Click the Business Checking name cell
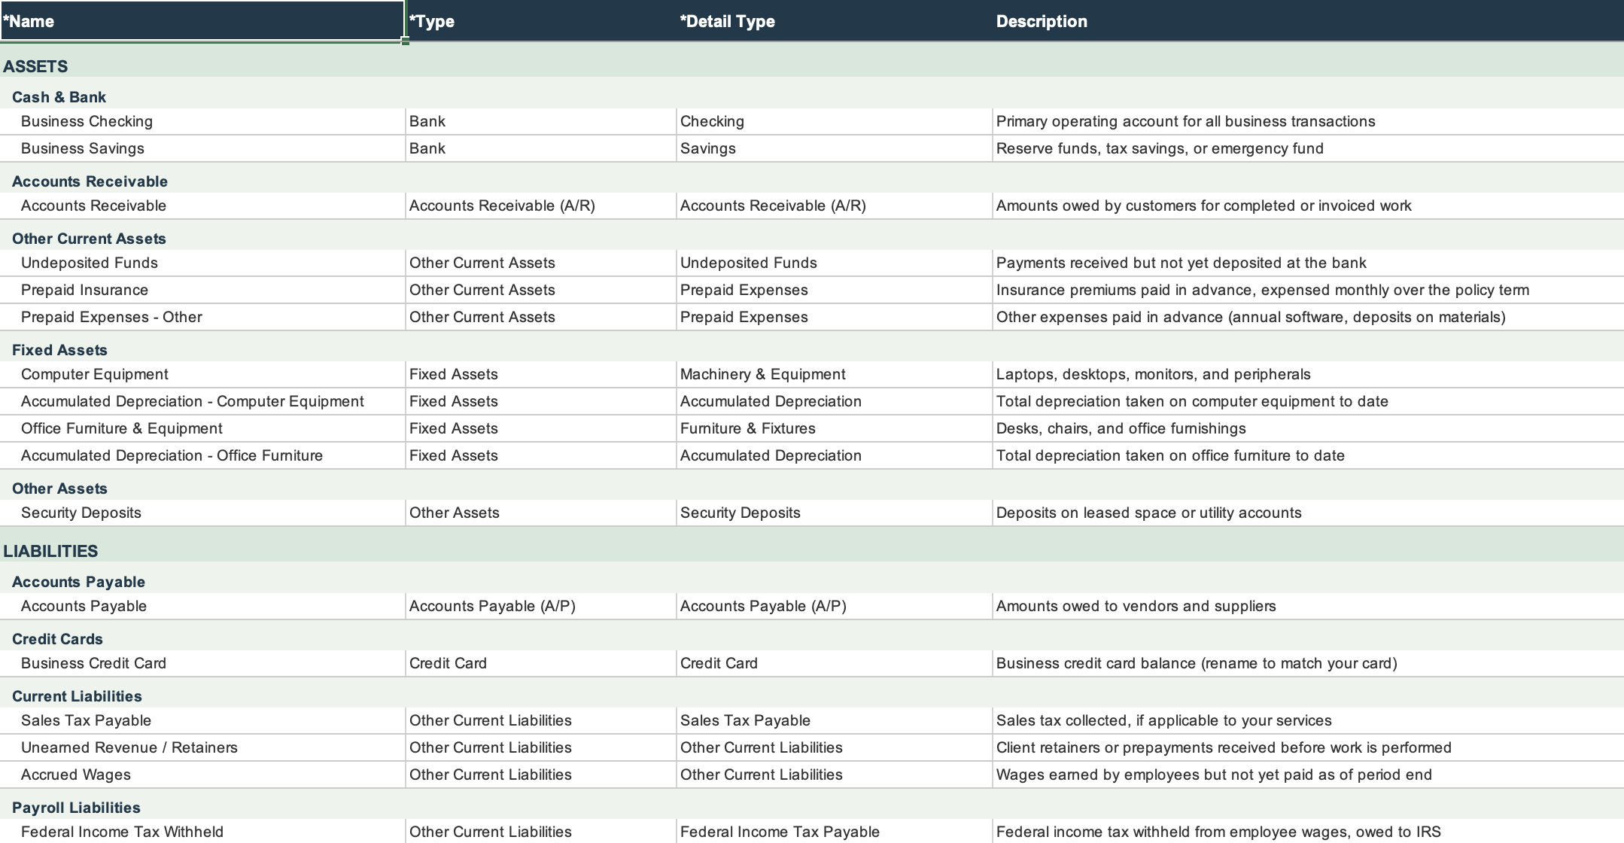The width and height of the screenshot is (1624, 843). pyautogui.click(x=202, y=121)
